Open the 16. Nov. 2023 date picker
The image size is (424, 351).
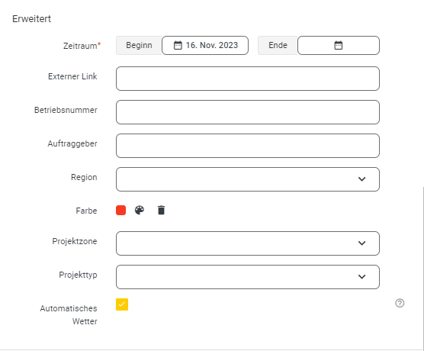coord(205,45)
